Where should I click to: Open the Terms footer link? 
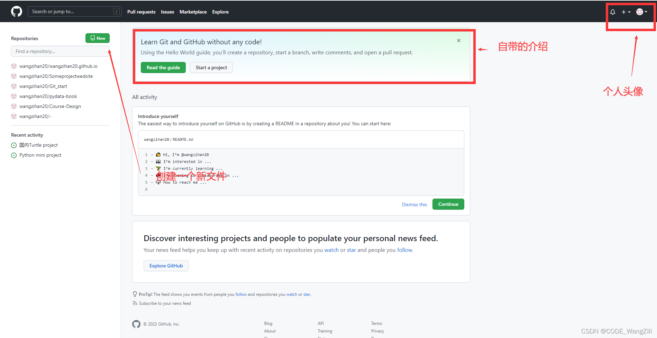click(x=376, y=323)
